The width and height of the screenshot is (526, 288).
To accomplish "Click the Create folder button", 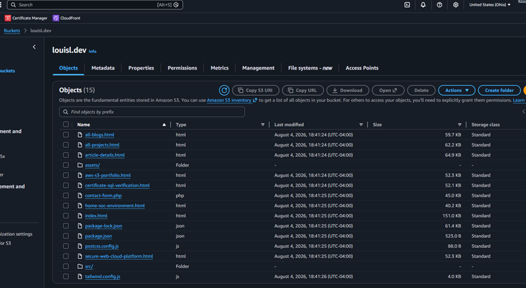I will tap(499, 90).
